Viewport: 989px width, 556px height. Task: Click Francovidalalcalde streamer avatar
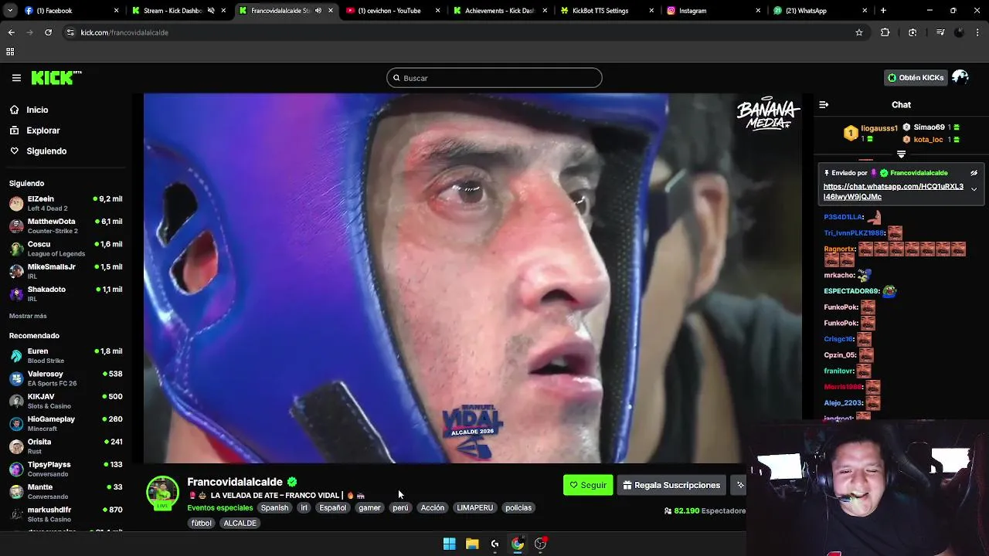coord(162,493)
